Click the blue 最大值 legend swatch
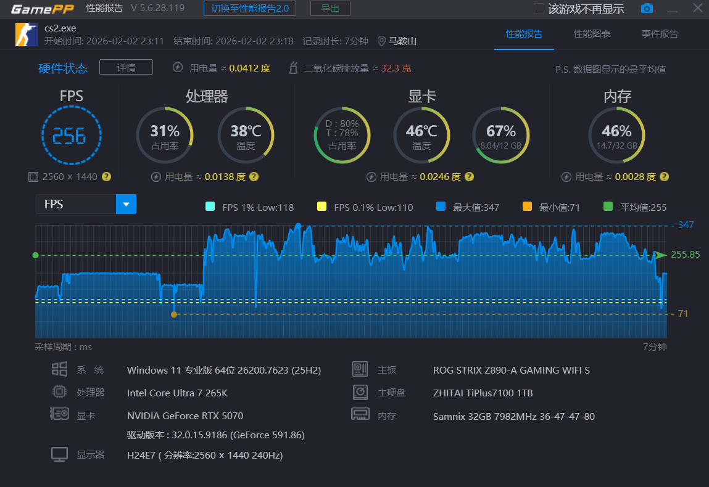 441,207
